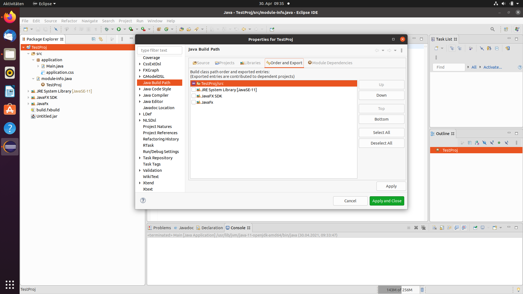Image resolution: width=523 pixels, height=294 pixels.
Task: Click the yellow Back navigation arrow in toolbar
Action: (x=244, y=29)
